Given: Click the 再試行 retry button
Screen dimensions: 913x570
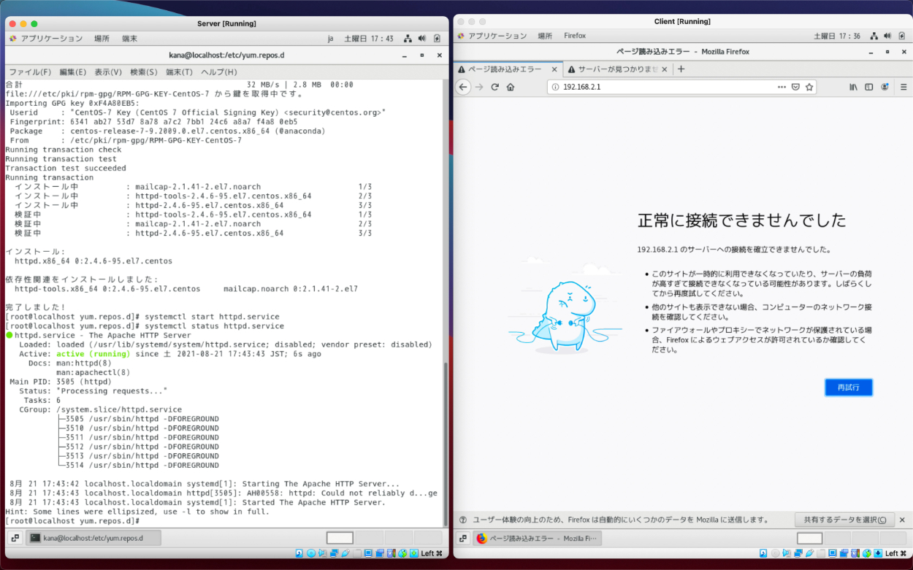Looking at the screenshot, I should click(x=848, y=388).
